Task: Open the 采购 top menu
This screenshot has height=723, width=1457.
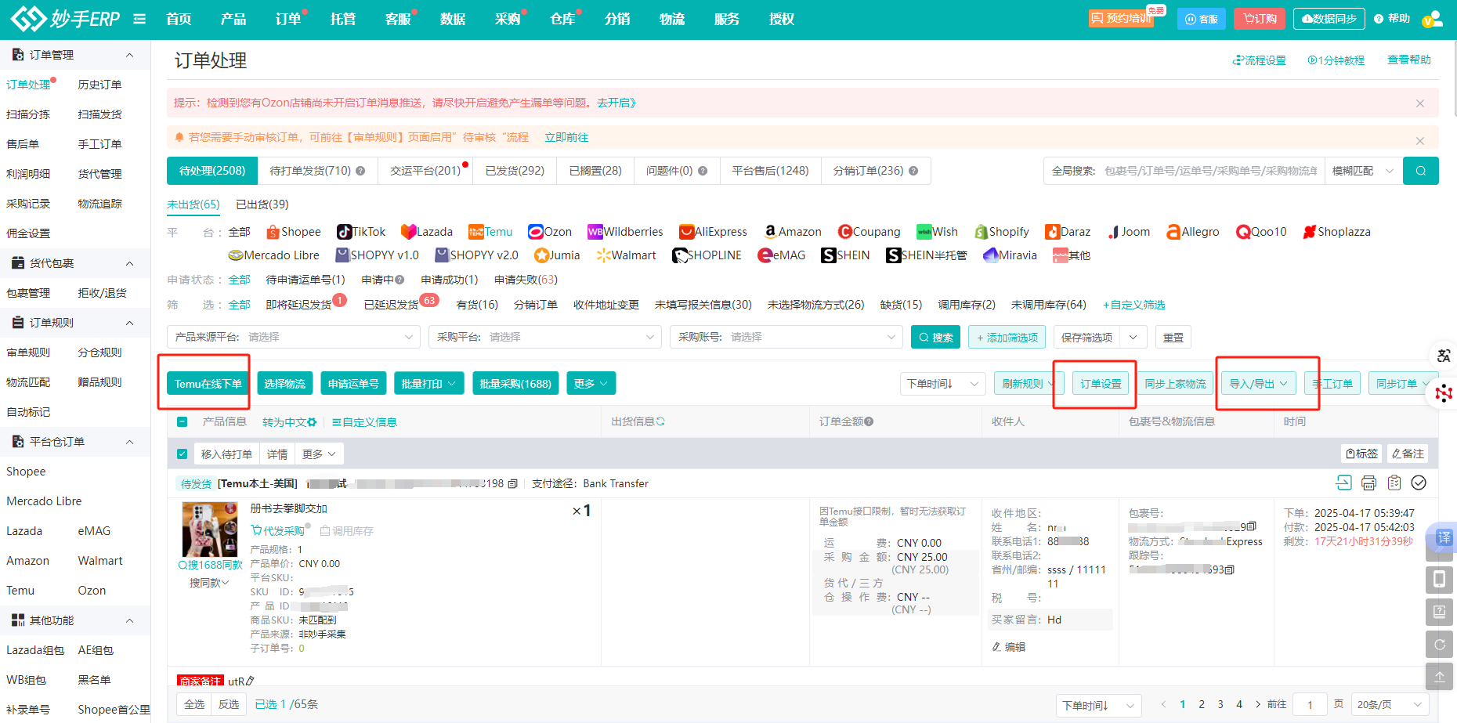Action: [508, 19]
